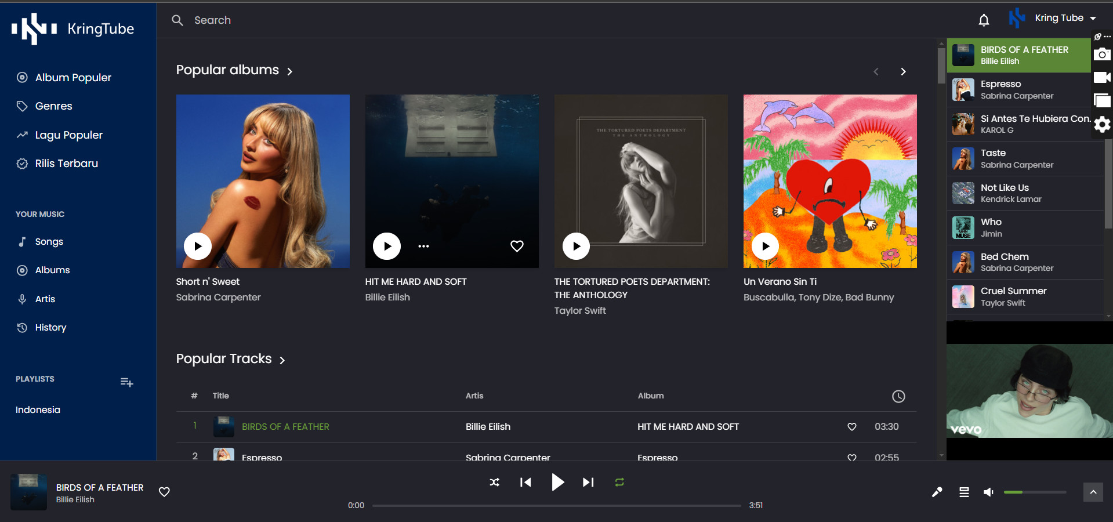
Task: Open Albums under Your Music
Action: tap(43, 270)
